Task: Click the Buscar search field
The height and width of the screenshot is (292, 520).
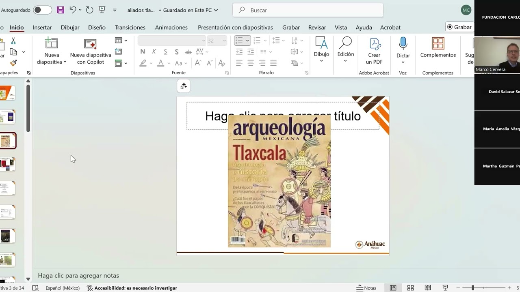Action: tap(308, 10)
